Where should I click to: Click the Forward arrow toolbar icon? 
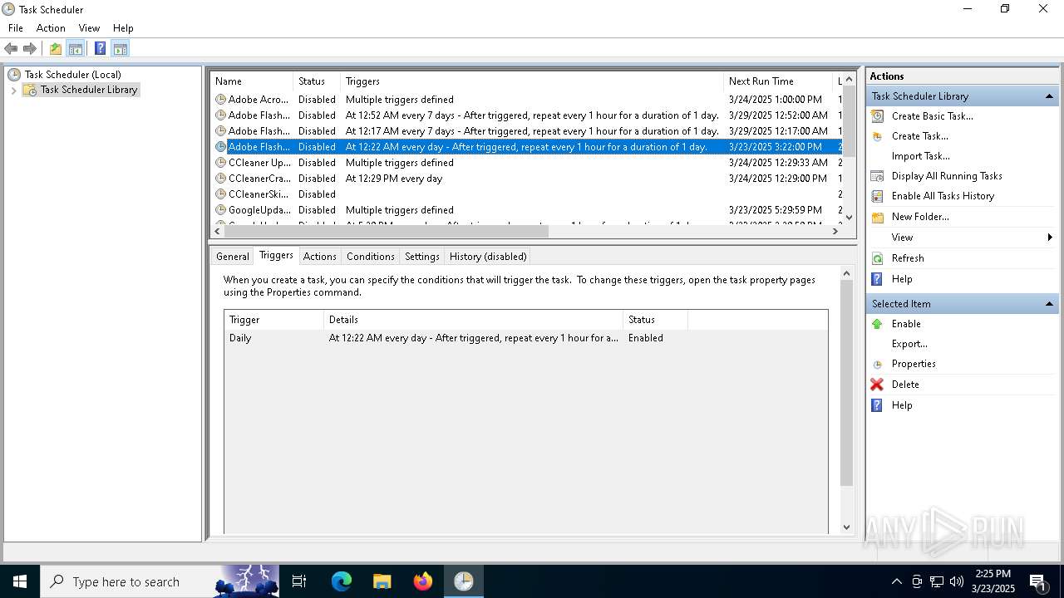30,48
